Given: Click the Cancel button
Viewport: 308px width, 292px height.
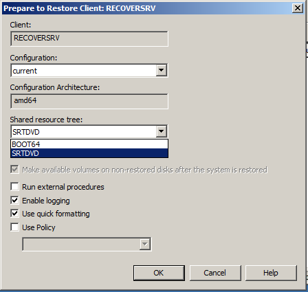Looking at the screenshot, I should pos(215,273).
